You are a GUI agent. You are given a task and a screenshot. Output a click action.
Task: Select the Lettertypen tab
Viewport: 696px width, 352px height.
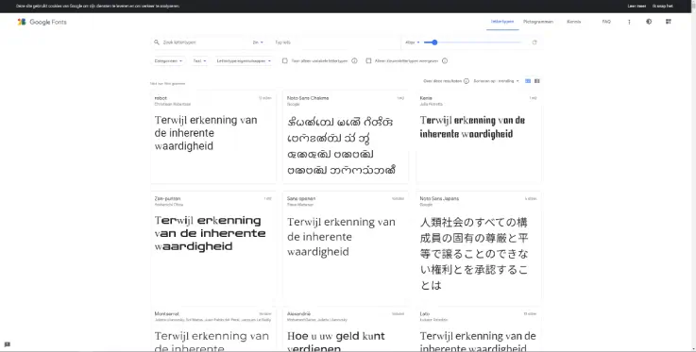pos(502,22)
